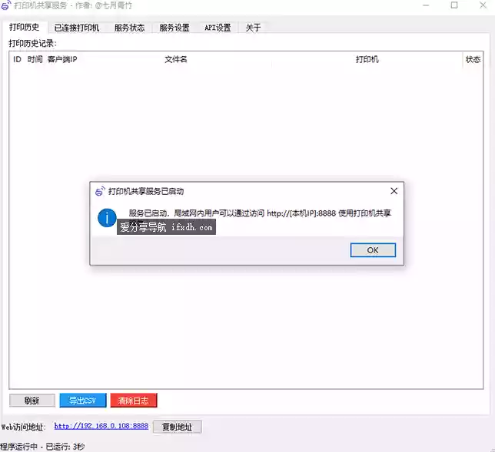Open the 服务设置 tab

174,28
